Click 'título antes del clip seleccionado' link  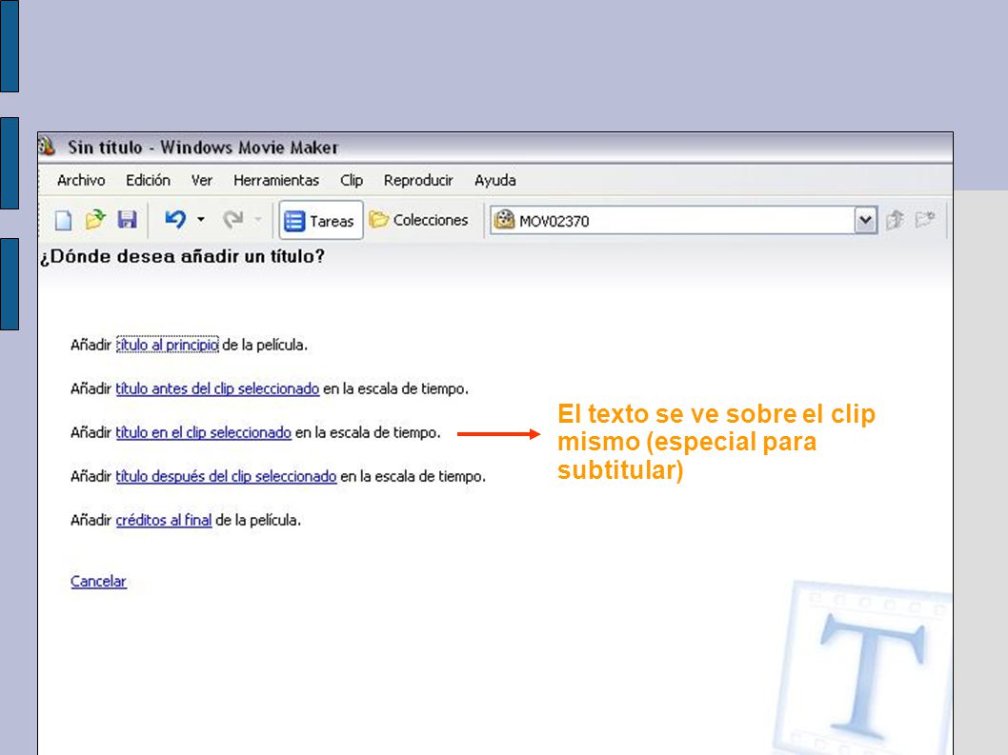217,388
